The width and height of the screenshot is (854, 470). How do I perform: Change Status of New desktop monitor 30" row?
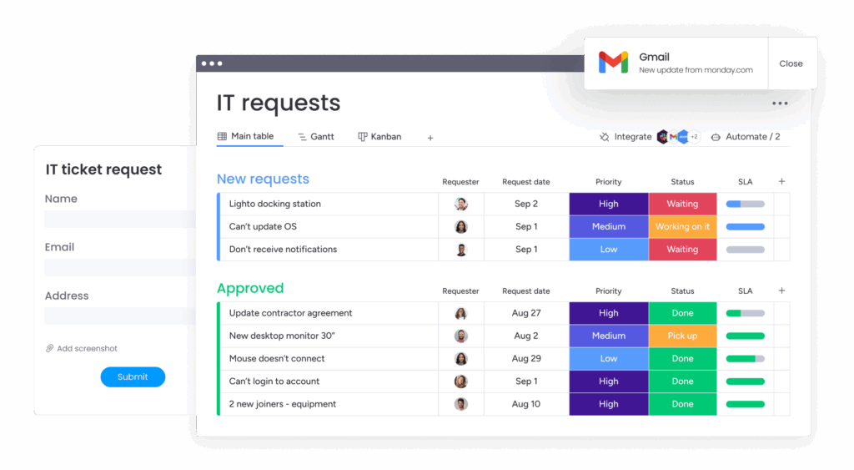(682, 336)
